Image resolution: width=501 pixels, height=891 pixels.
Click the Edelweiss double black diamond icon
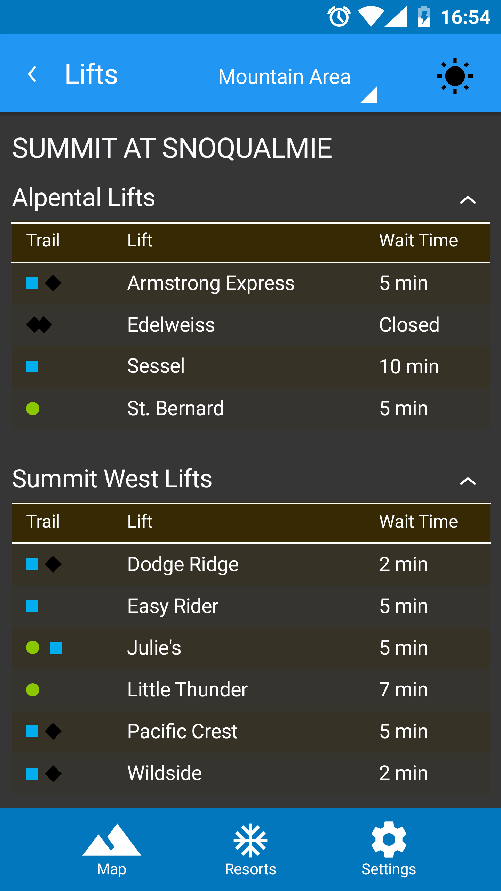[39, 325]
